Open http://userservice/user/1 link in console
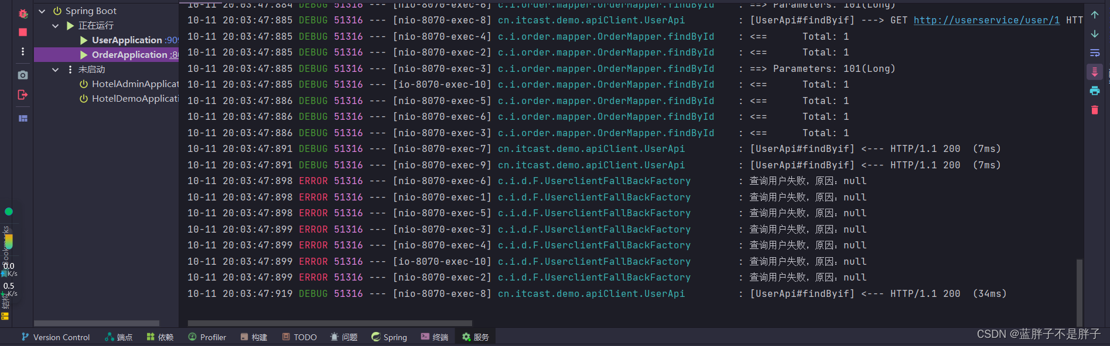The height and width of the screenshot is (346, 1110). 986,20
